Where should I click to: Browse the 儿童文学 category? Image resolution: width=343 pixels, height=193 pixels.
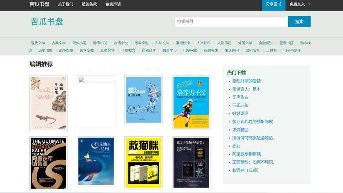107,50
